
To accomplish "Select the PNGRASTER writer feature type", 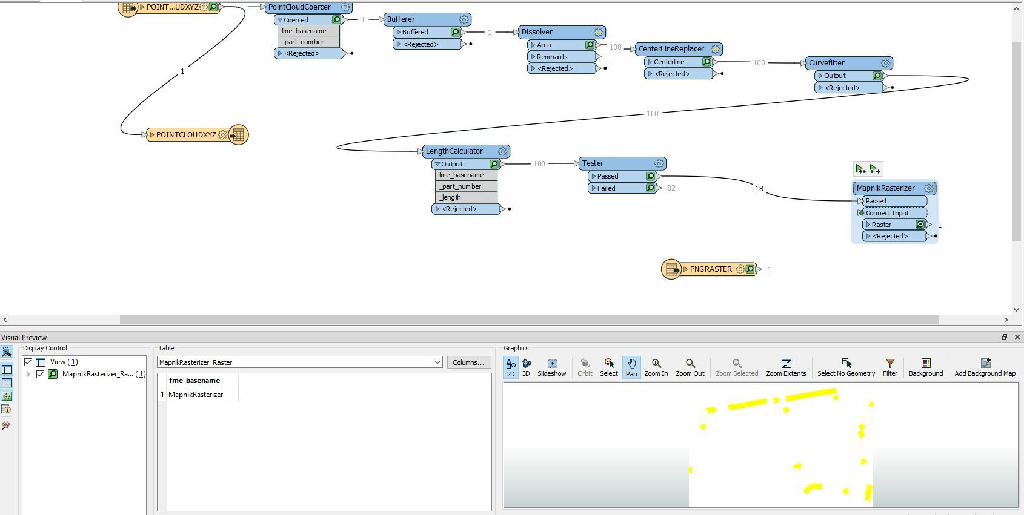I will [x=711, y=269].
